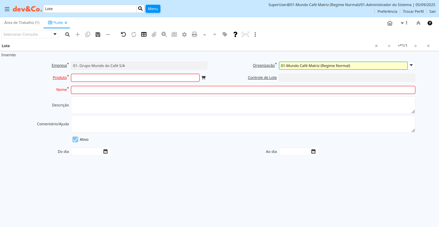
Task: Open the Ao dia calendar picker
Action: (x=313, y=152)
